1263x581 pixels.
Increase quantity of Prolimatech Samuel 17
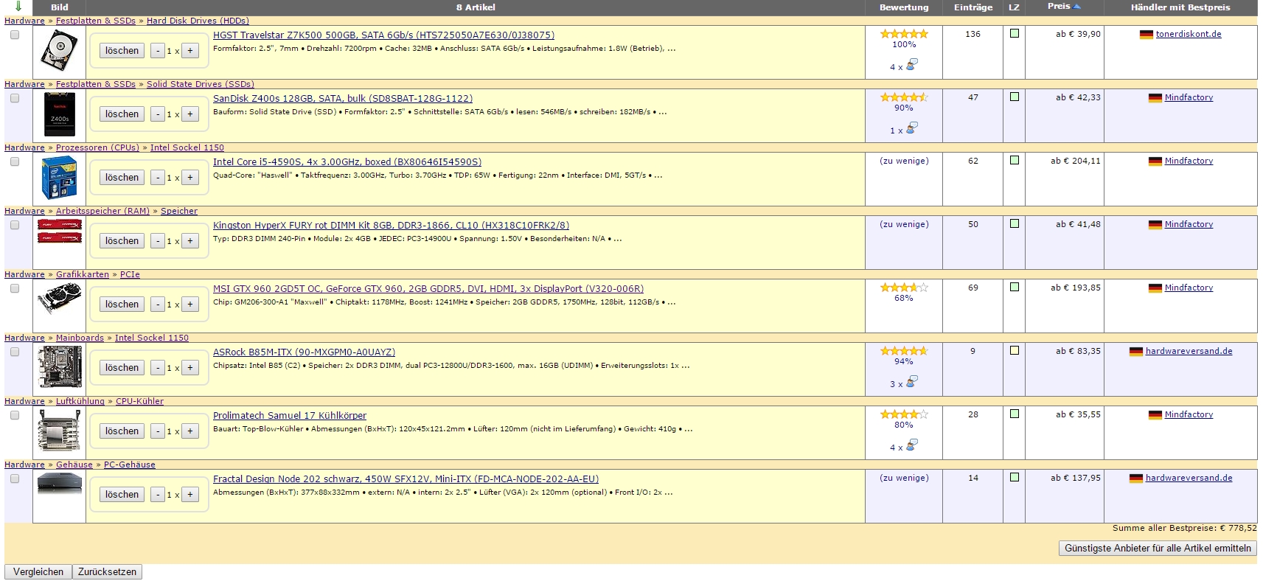click(x=190, y=431)
